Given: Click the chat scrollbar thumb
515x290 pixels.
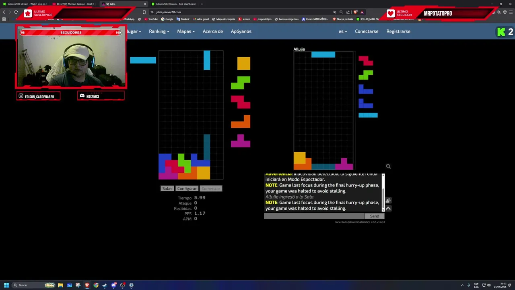Looking at the screenshot, I should (x=383, y=198).
